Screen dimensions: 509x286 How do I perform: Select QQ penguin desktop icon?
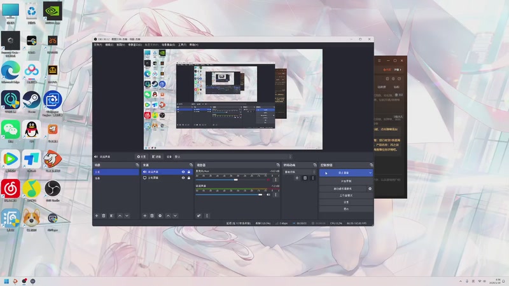(31, 131)
